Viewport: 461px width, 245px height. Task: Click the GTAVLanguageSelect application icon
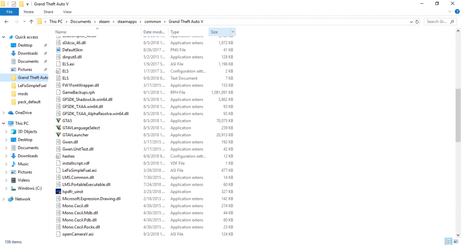pos(58,128)
